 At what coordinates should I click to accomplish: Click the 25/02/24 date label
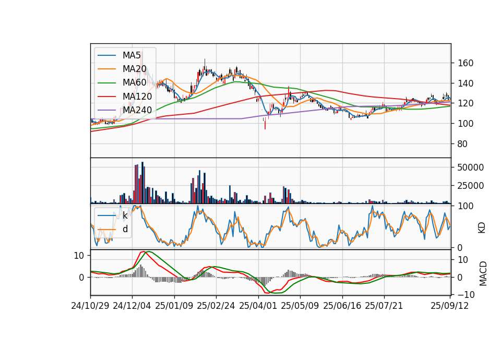pos(216,306)
